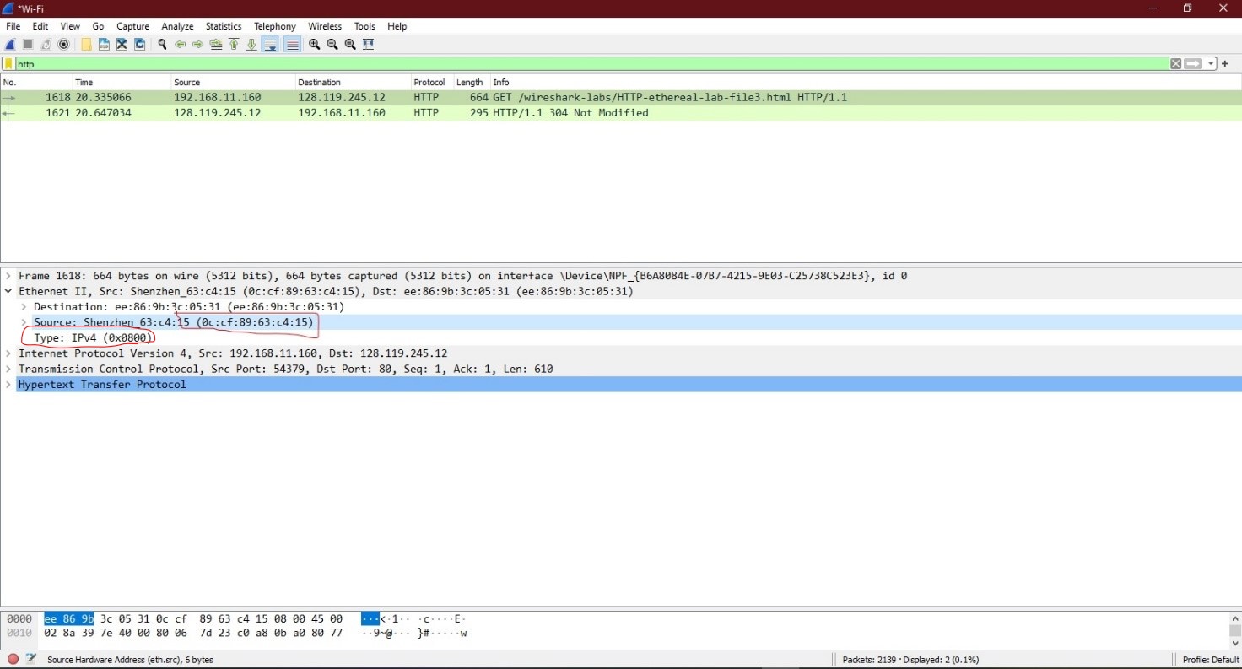Open the capture options icon
This screenshot has width=1242, height=669.
(x=63, y=45)
